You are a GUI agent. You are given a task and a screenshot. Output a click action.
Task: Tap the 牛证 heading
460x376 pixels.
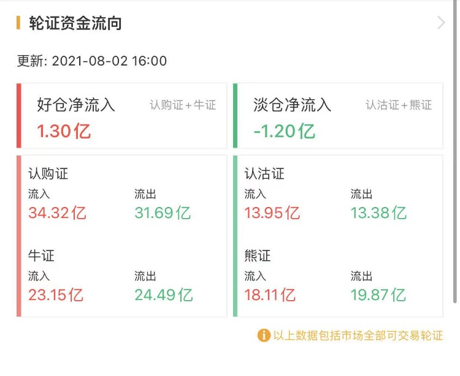tap(42, 255)
